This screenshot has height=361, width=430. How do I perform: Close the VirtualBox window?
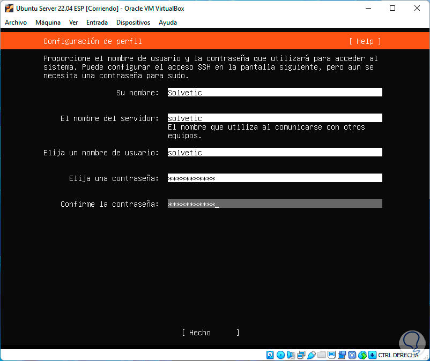pos(417,8)
